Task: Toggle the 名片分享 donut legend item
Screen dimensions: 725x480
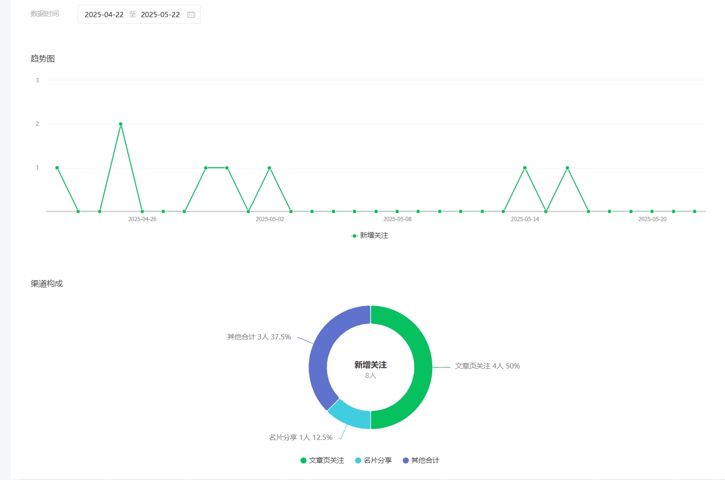Action: click(x=373, y=460)
